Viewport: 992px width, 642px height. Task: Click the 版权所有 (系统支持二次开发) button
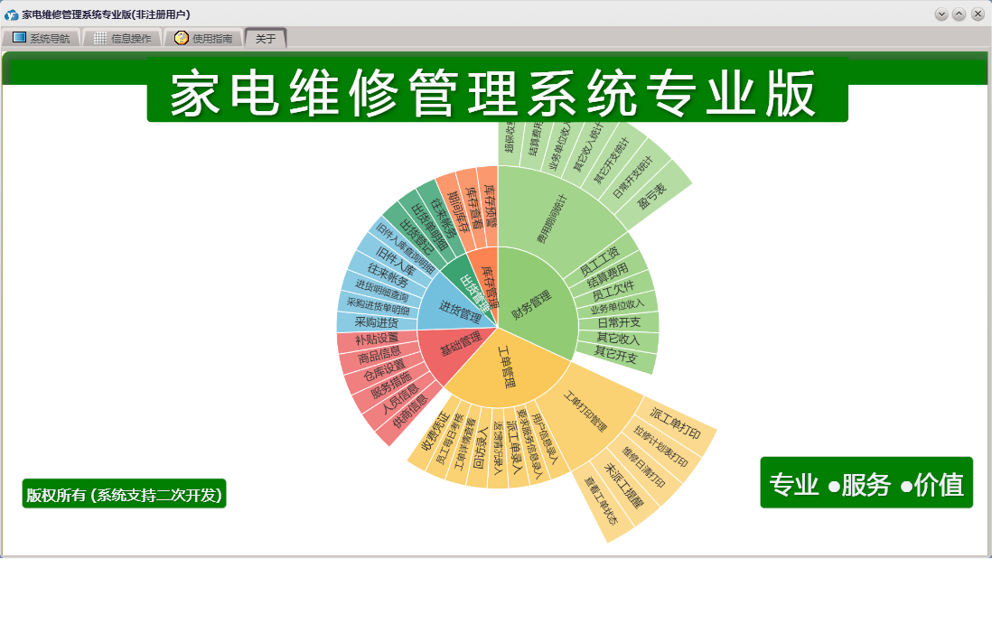point(124,494)
